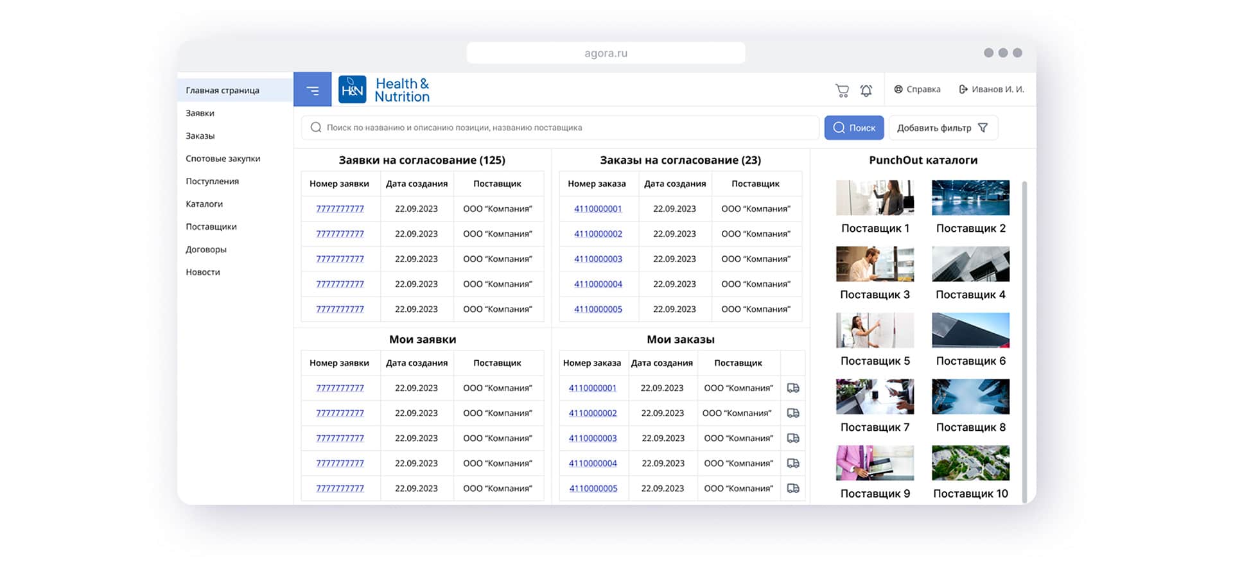Click Мои заказы heading
This screenshot has width=1233, height=565.
click(x=681, y=340)
